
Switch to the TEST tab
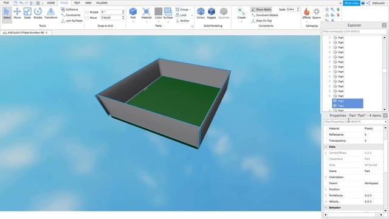77,3
